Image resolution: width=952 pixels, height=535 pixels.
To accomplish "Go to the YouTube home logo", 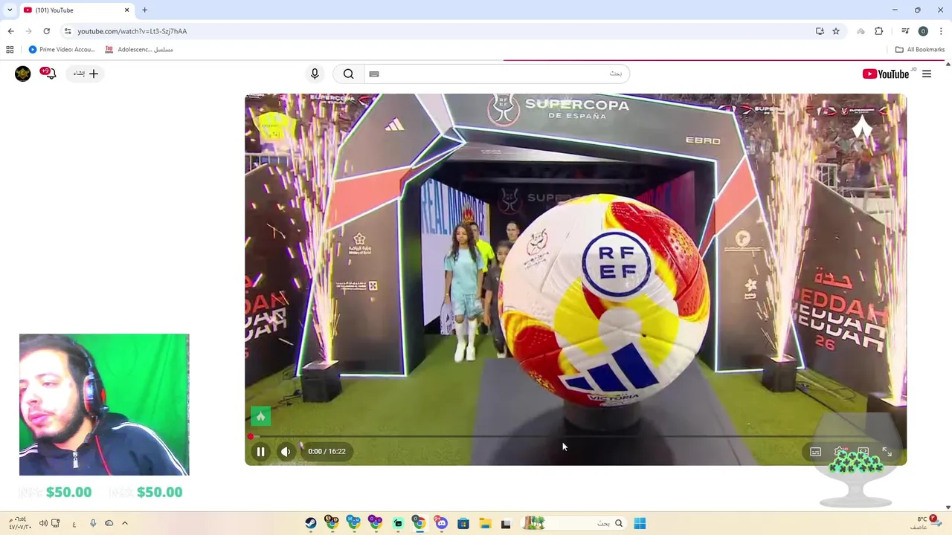I will tap(885, 74).
